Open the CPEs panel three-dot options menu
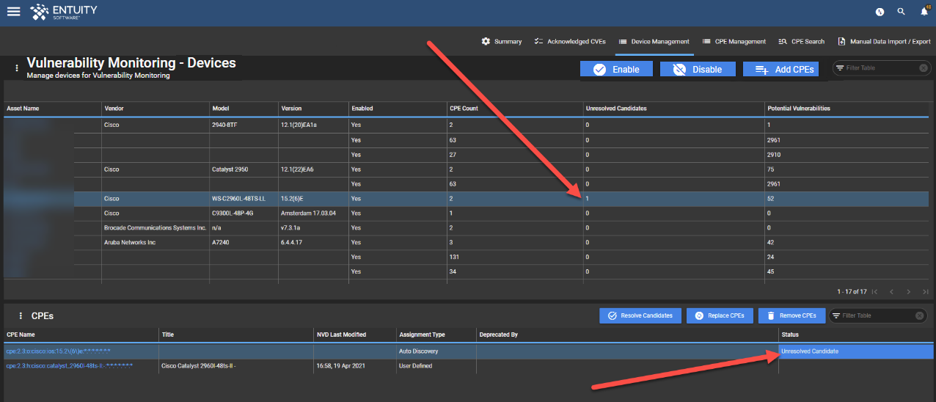 point(21,316)
